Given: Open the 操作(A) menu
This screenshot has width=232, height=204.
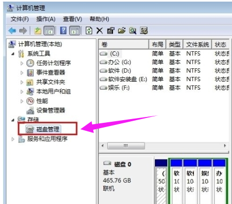Looking at the screenshot, I should tap(46, 19).
